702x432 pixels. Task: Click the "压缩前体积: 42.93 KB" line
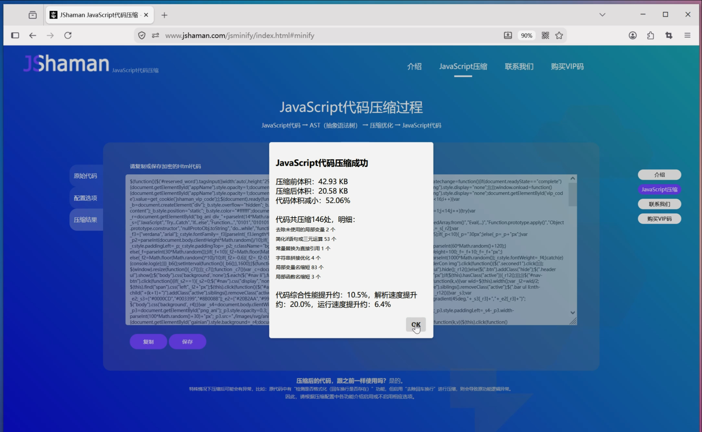click(x=312, y=182)
